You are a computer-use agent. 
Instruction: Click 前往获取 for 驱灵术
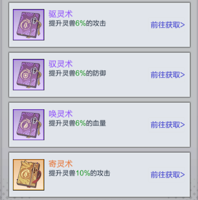coord(167,25)
